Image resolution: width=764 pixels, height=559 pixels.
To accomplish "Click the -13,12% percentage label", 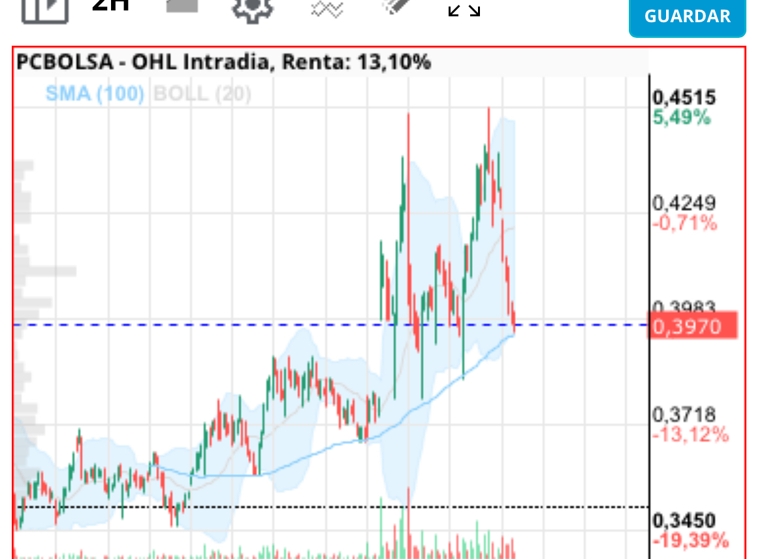I will [690, 435].
